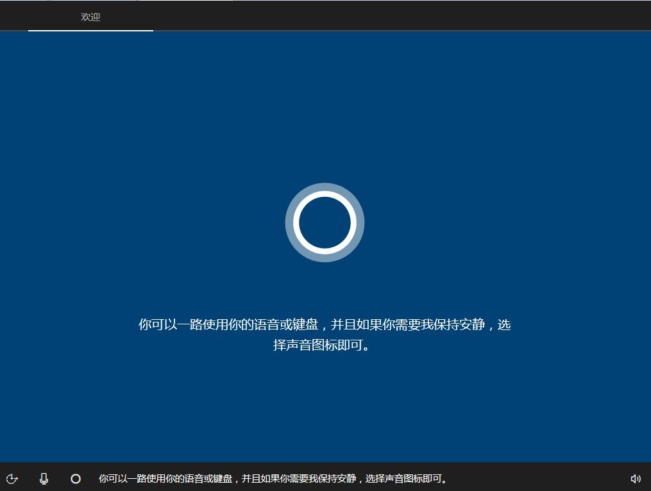The width and height of the screenshot is (651, 491).
Task: Select the dark setup progress bar area
Action: tap(385, 15)
